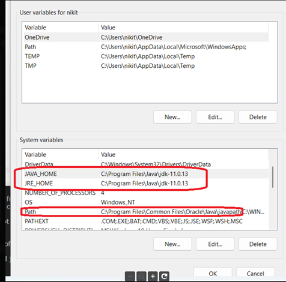This screenshot has height=282, width=286.
Task: Select the system Path variable row
Action: pos(146,212)
